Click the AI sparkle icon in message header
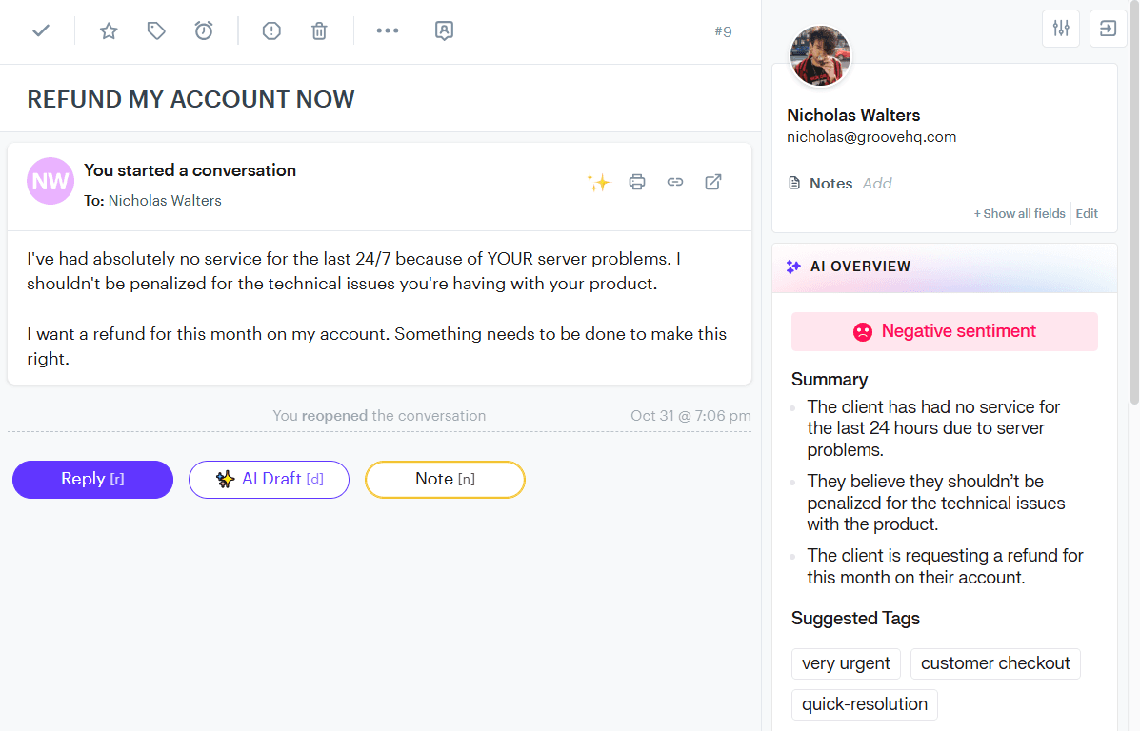The height and width of the screenshot is (731, 1140). coord(598,182)
